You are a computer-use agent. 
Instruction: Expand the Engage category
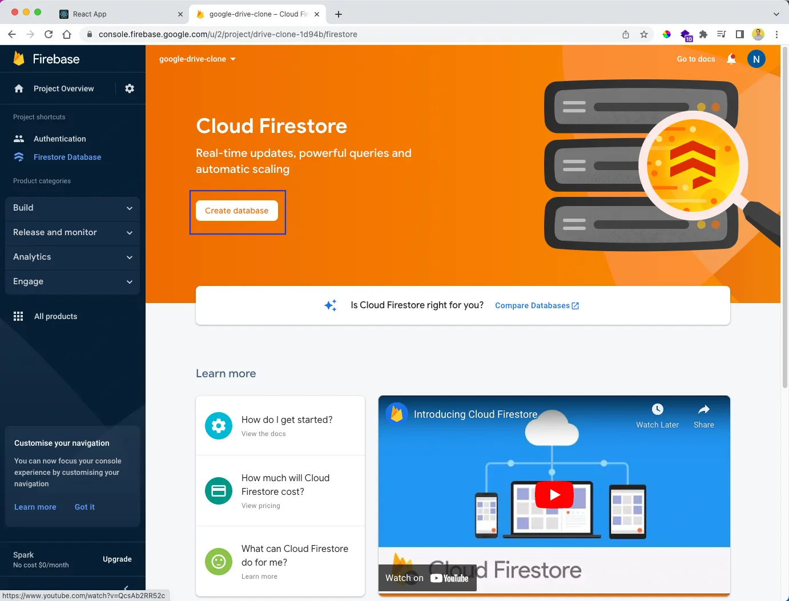(x=73, y=281)
